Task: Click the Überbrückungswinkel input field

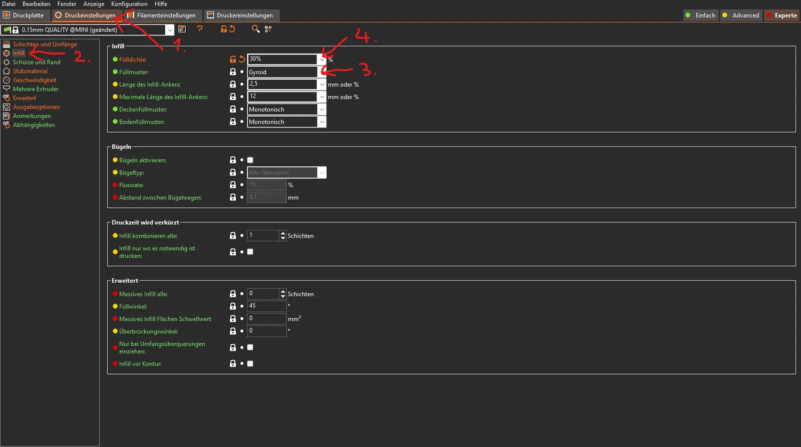Action: [x=267, y=331]
